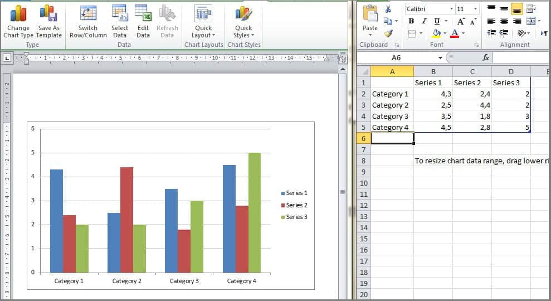
Task: Toggle Underline formatting
Action: pos(437,21)
